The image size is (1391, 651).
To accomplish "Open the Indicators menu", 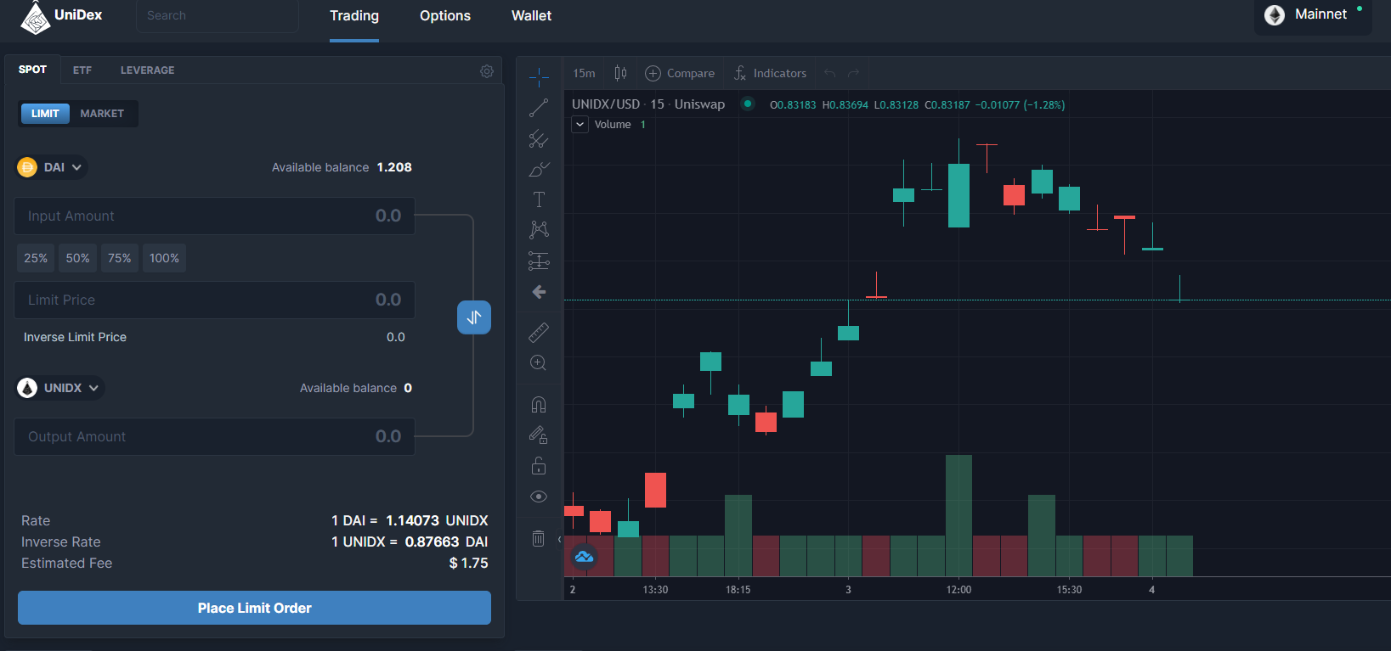I will click(770, 73).
